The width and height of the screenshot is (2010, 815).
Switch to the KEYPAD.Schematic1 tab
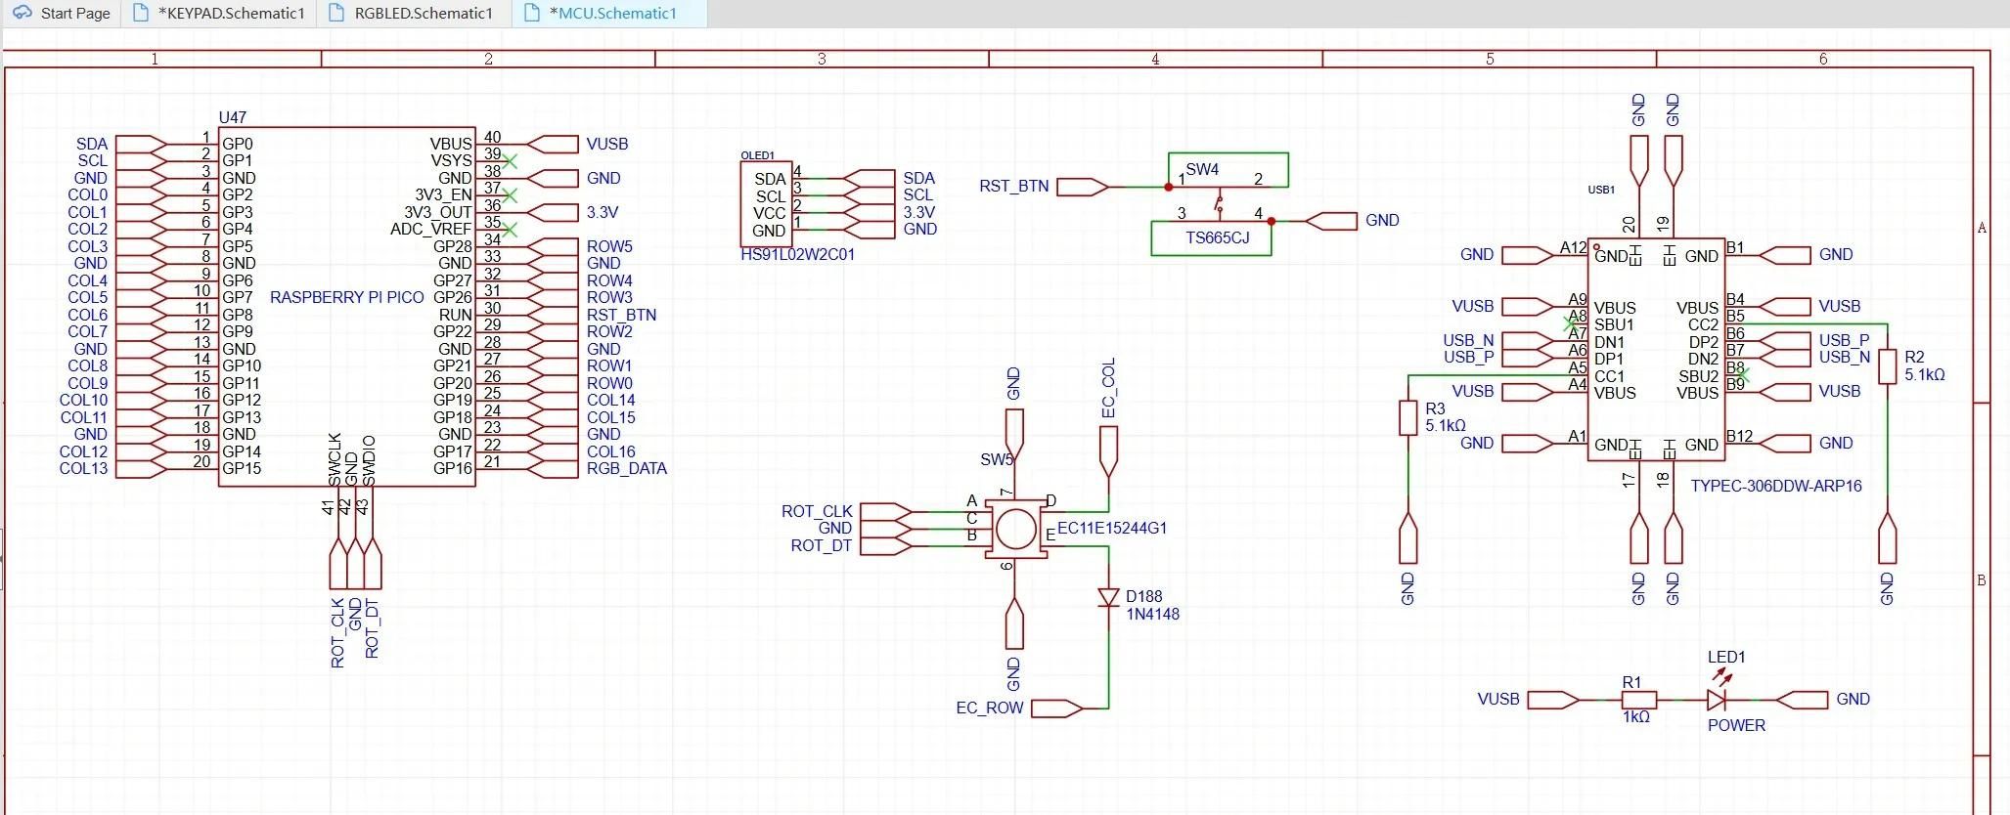point(219,14)
